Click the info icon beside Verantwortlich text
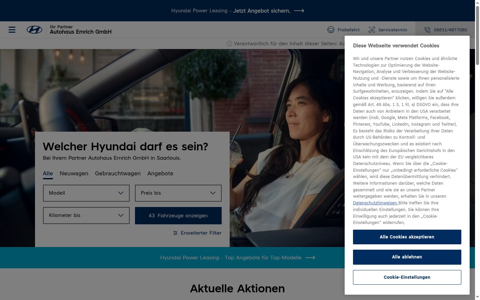This screenshot has width=480, height=300. tap(229, 44)
